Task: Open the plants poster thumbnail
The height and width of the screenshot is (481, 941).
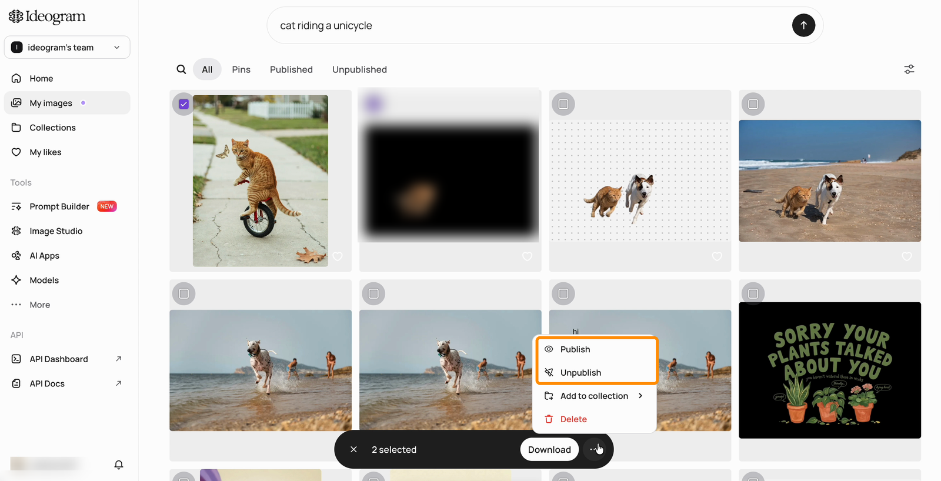Action: (830, 370)
